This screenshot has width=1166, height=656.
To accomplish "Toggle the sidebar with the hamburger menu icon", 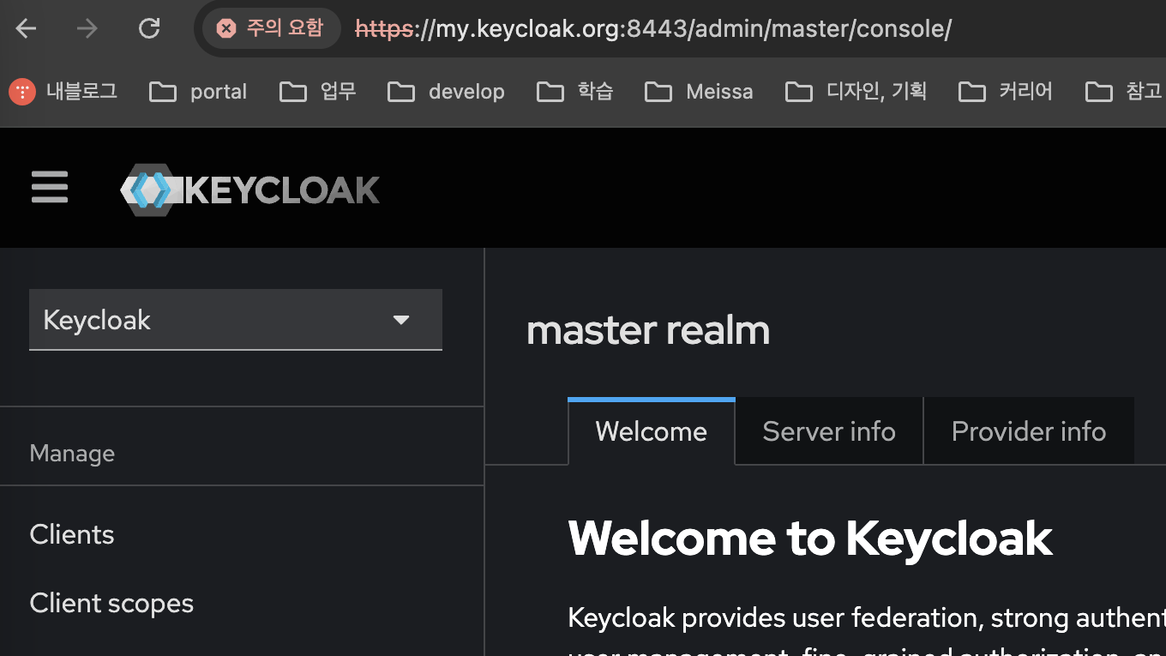I will tap(50, 187).
